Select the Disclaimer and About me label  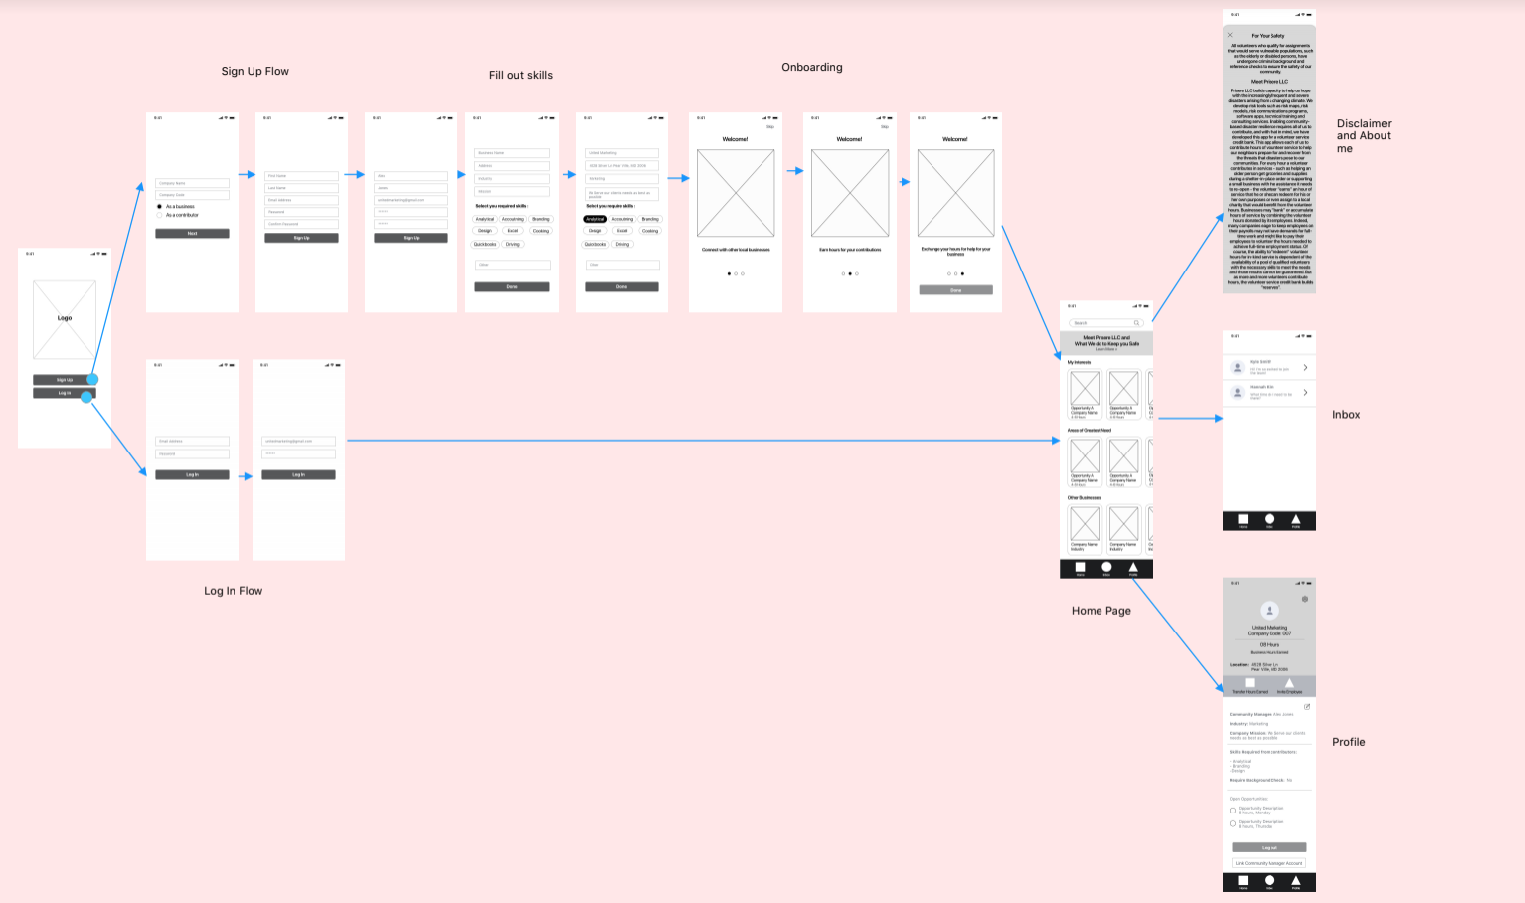1364,136
